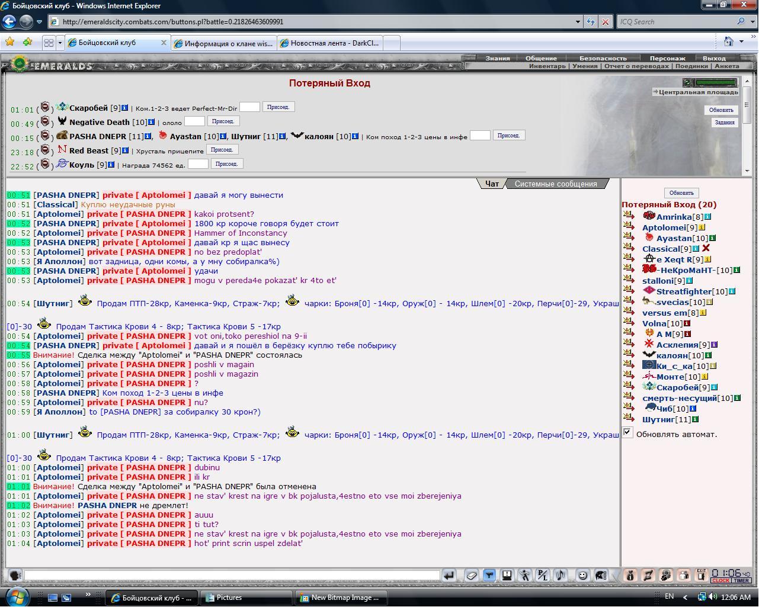Open 'Общение' top menu
Image resolution: width=759 pixels, height=607 pixels.
point(541,58)
